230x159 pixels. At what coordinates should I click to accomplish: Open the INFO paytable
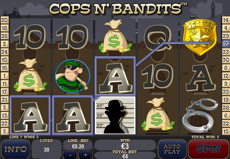[x=16, y=149]
